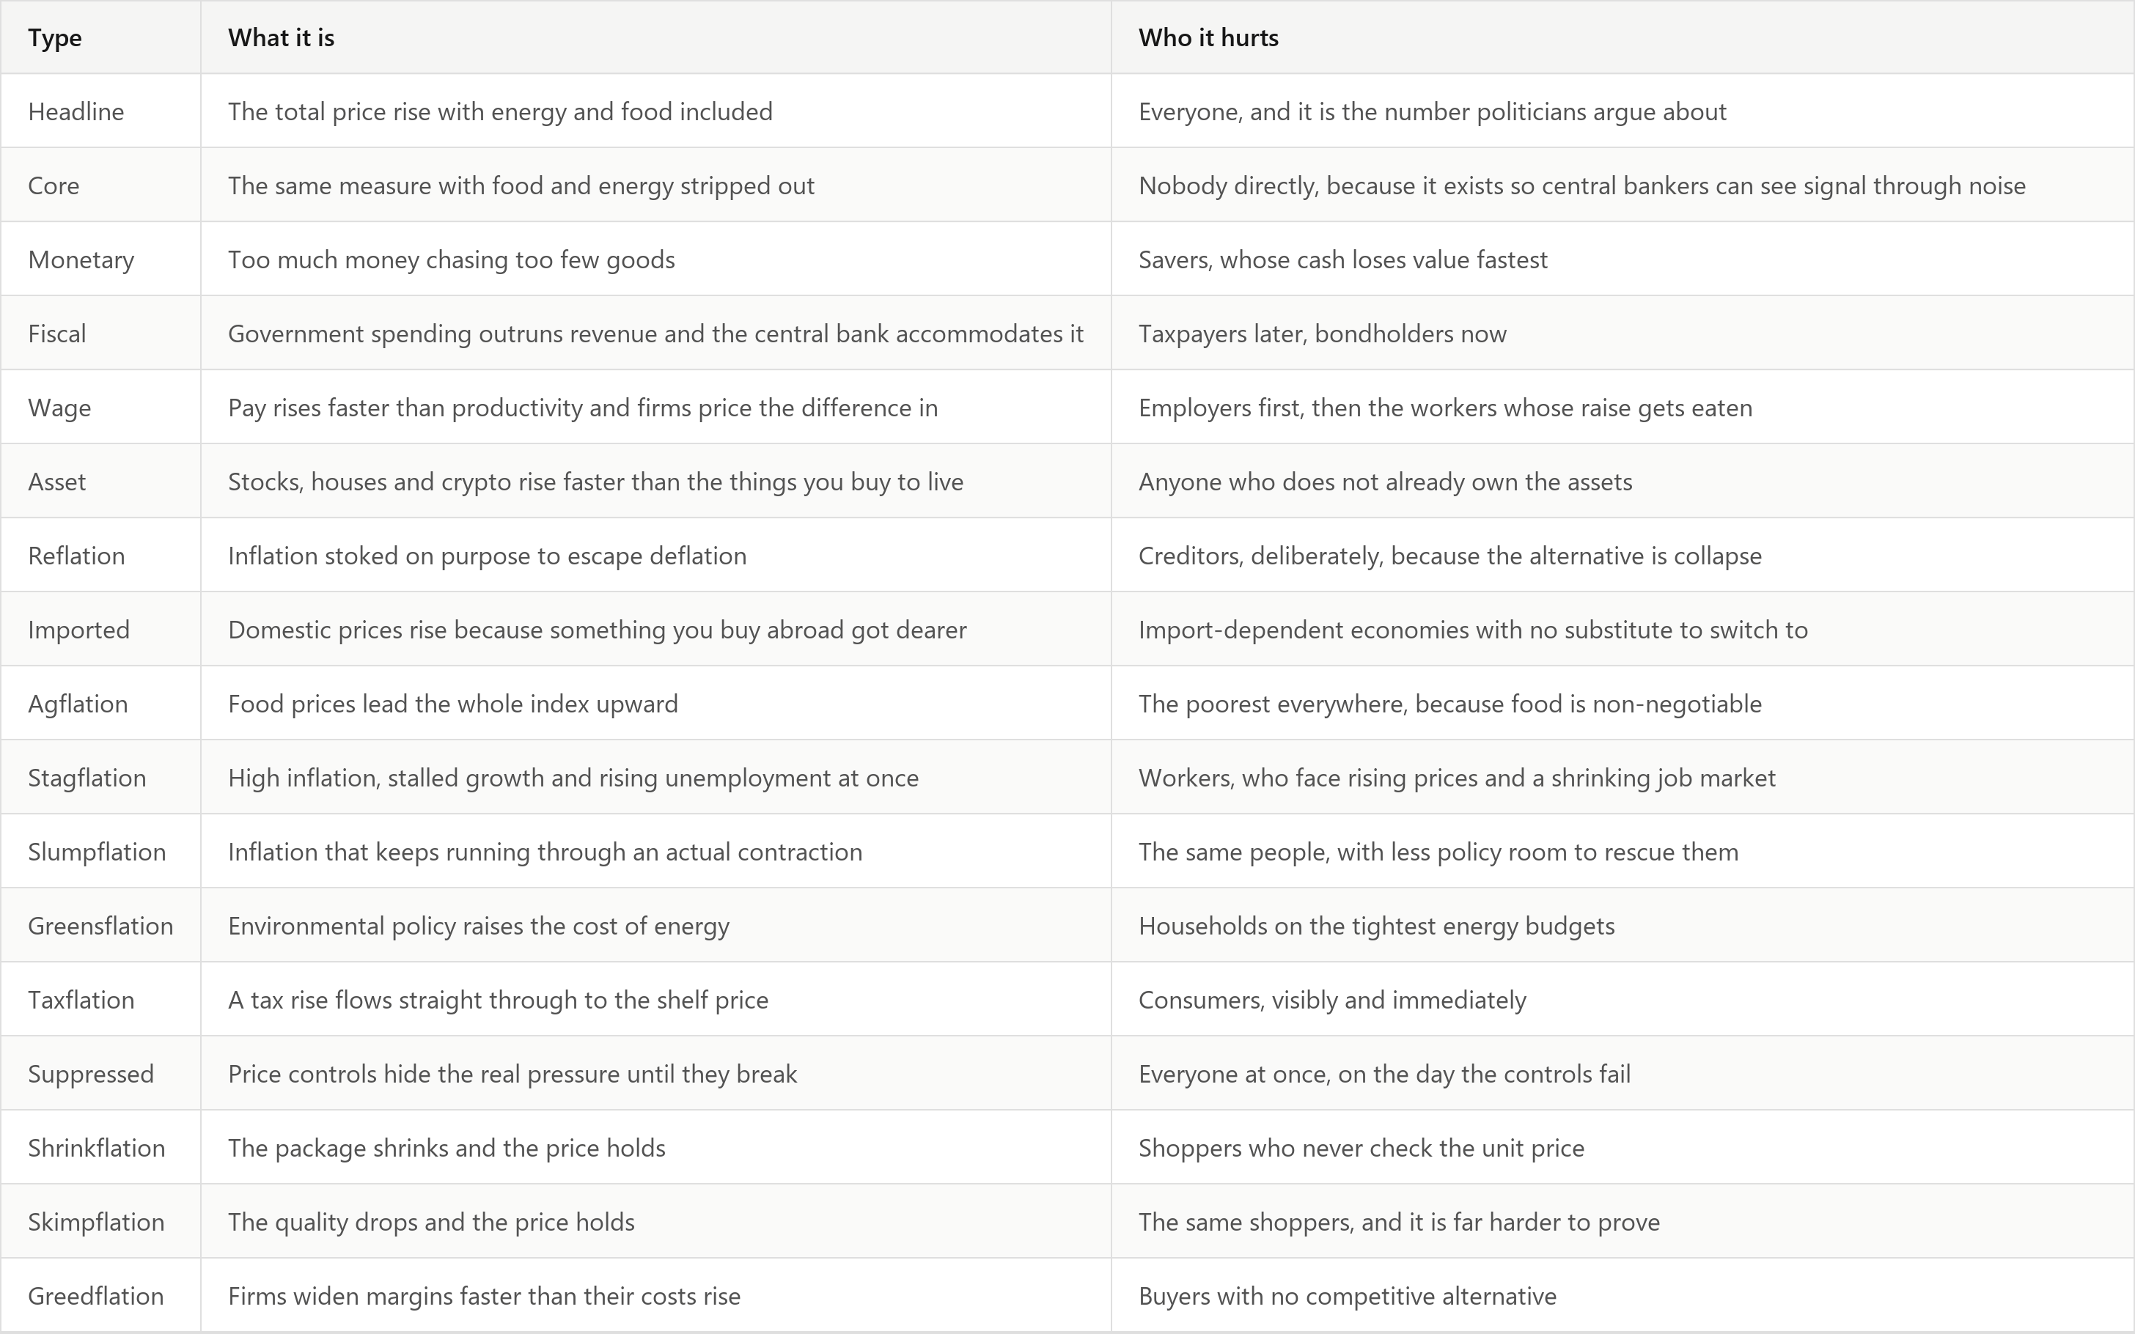Select the Skimpflation type cell

(96, 1223)
